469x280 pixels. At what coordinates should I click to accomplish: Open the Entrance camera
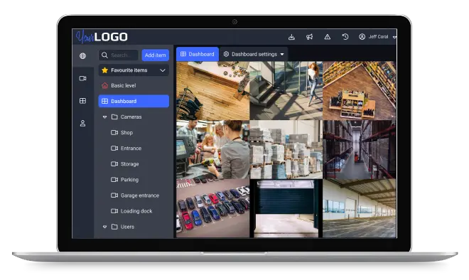pyautogui.click(x=131, y=149)
